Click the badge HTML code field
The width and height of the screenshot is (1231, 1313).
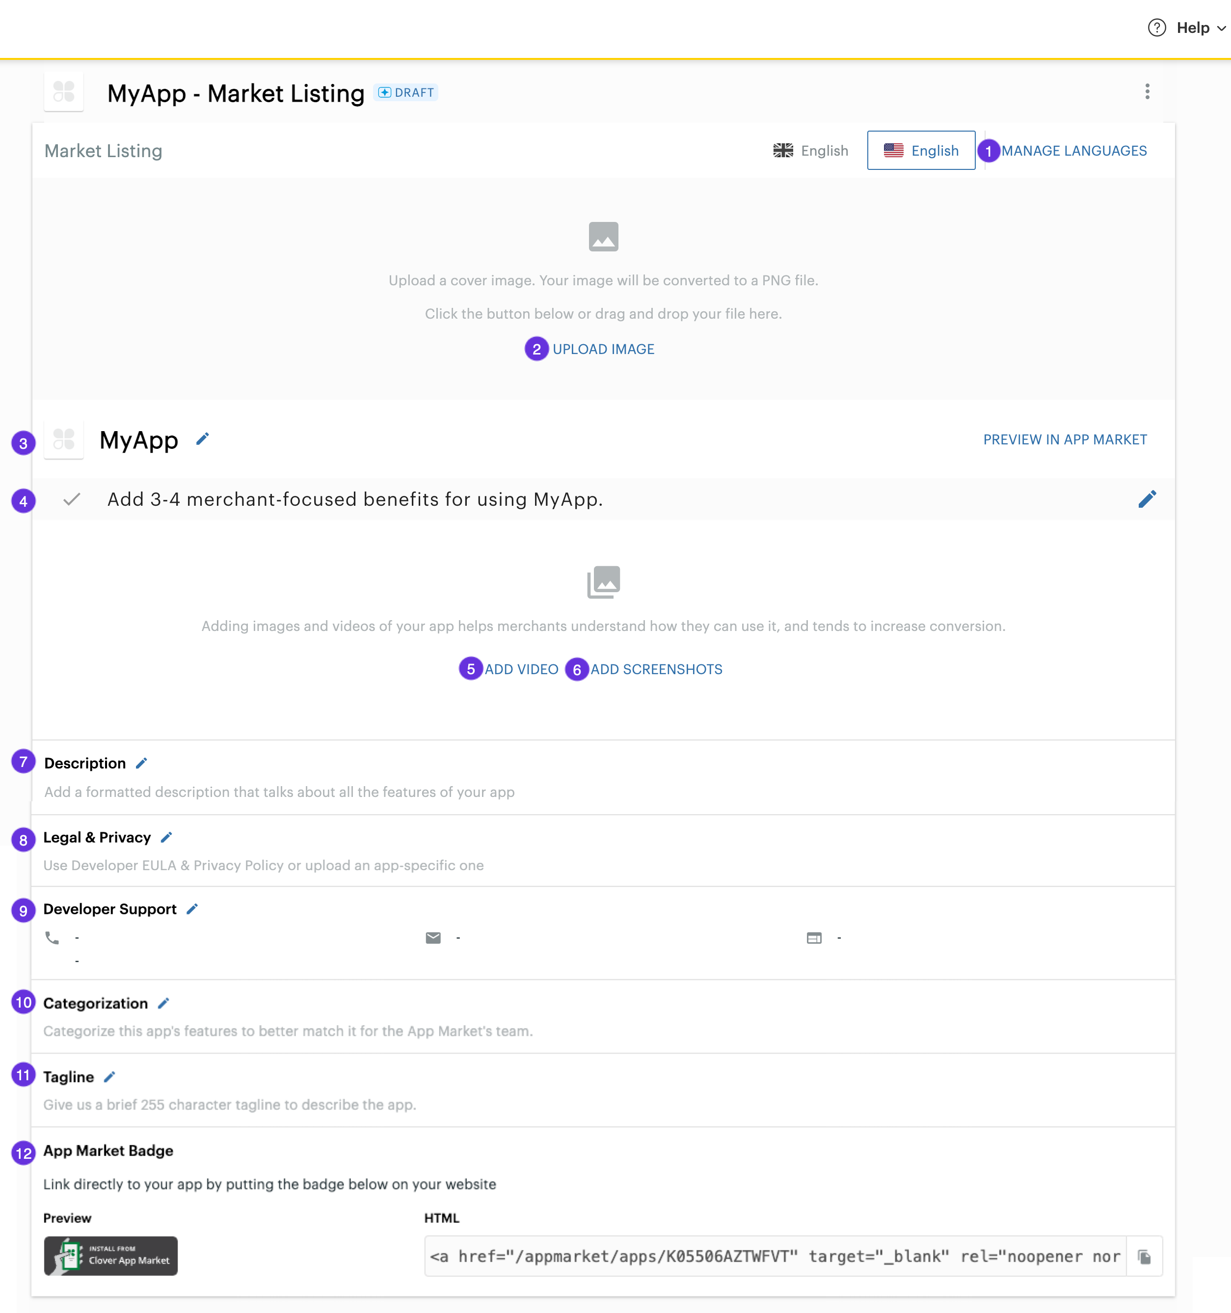[775, 1256]
